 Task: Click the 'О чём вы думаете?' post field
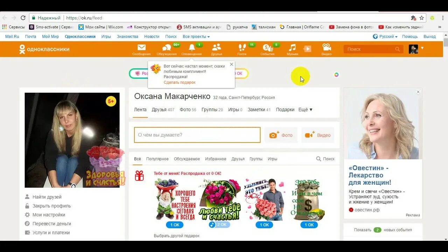[x=197, y=135]
